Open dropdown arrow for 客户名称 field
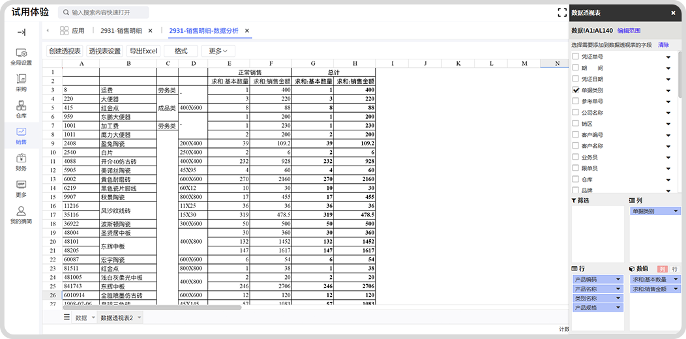Image resolution: width=686 pixels, height=339 pixels. 668,146
